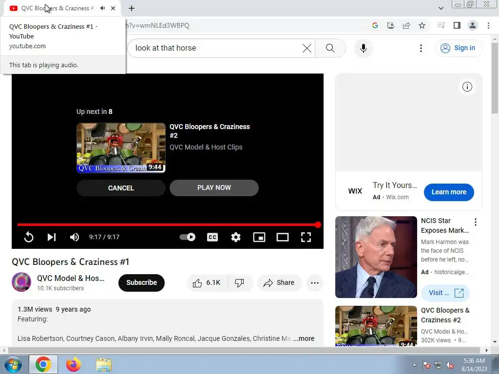Click the replay video button
499x374 pixels.
pyautogui.click(x=29, y=237)
